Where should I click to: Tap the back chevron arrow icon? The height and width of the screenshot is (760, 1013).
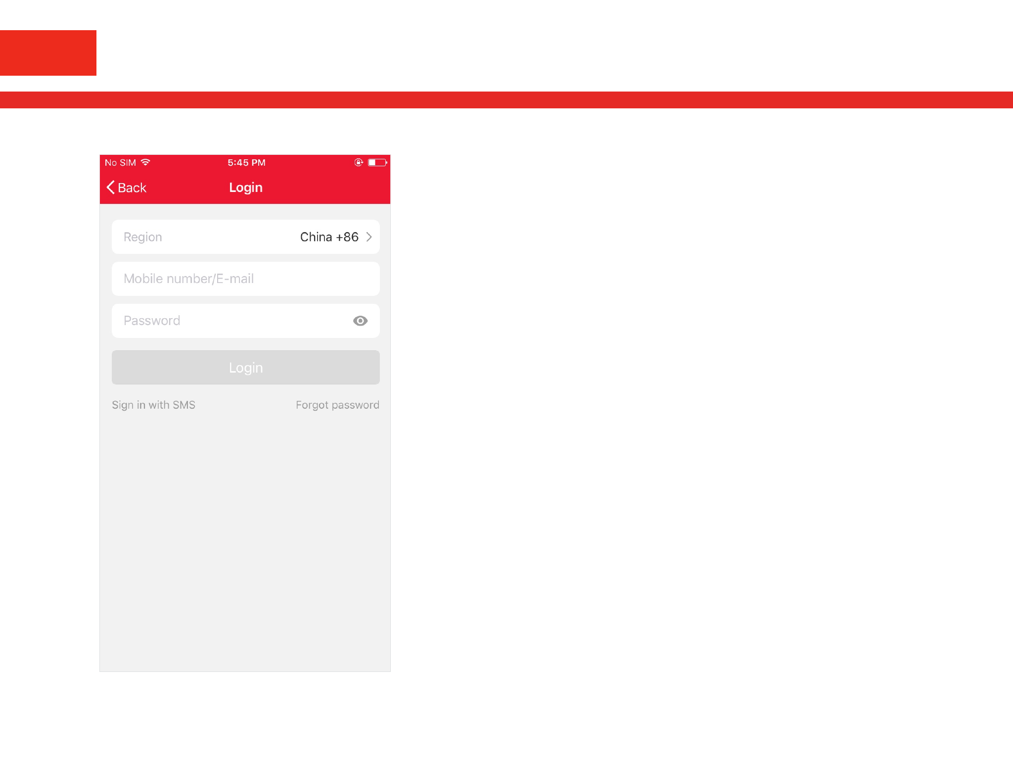(111, 188)
